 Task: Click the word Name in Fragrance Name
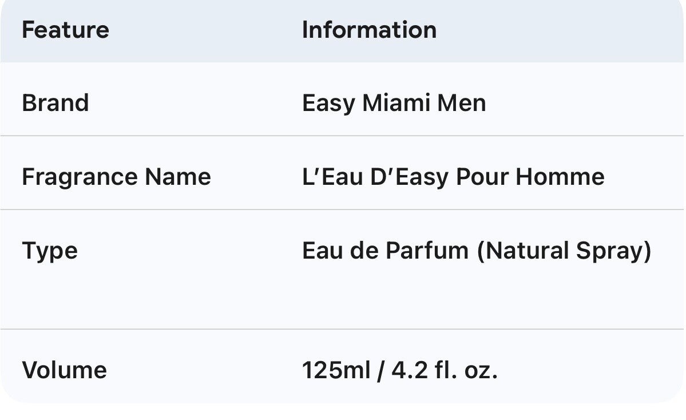(x=177, y=177)
